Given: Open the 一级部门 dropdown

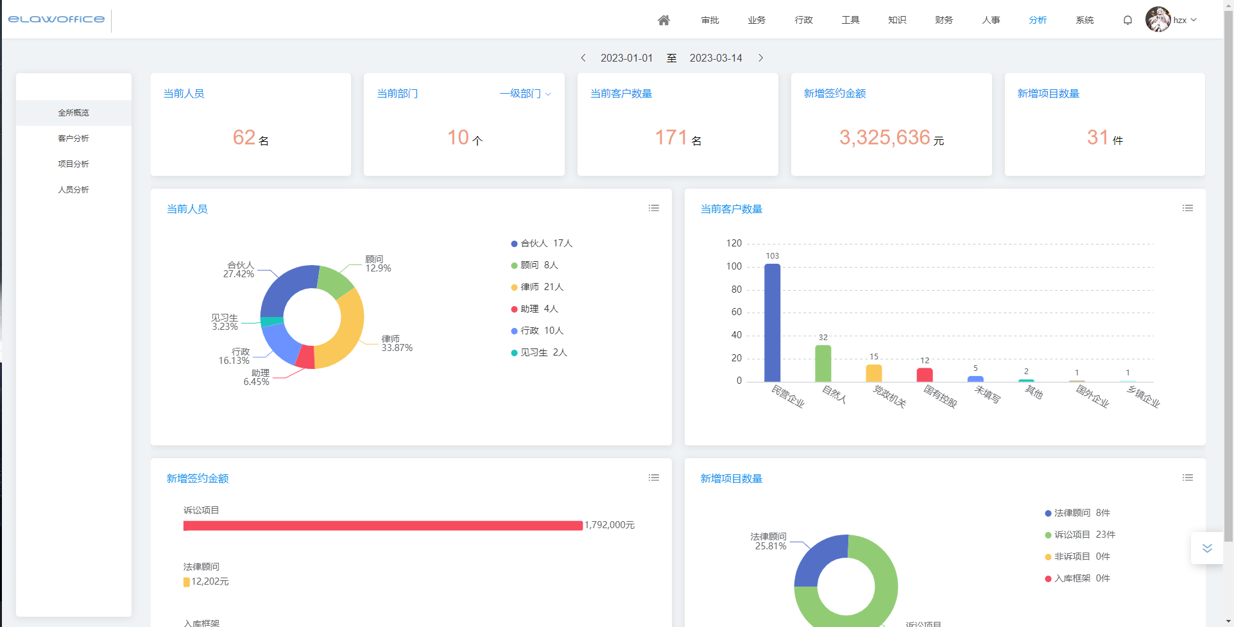Looking at the screenshot, I should (526, 94).
